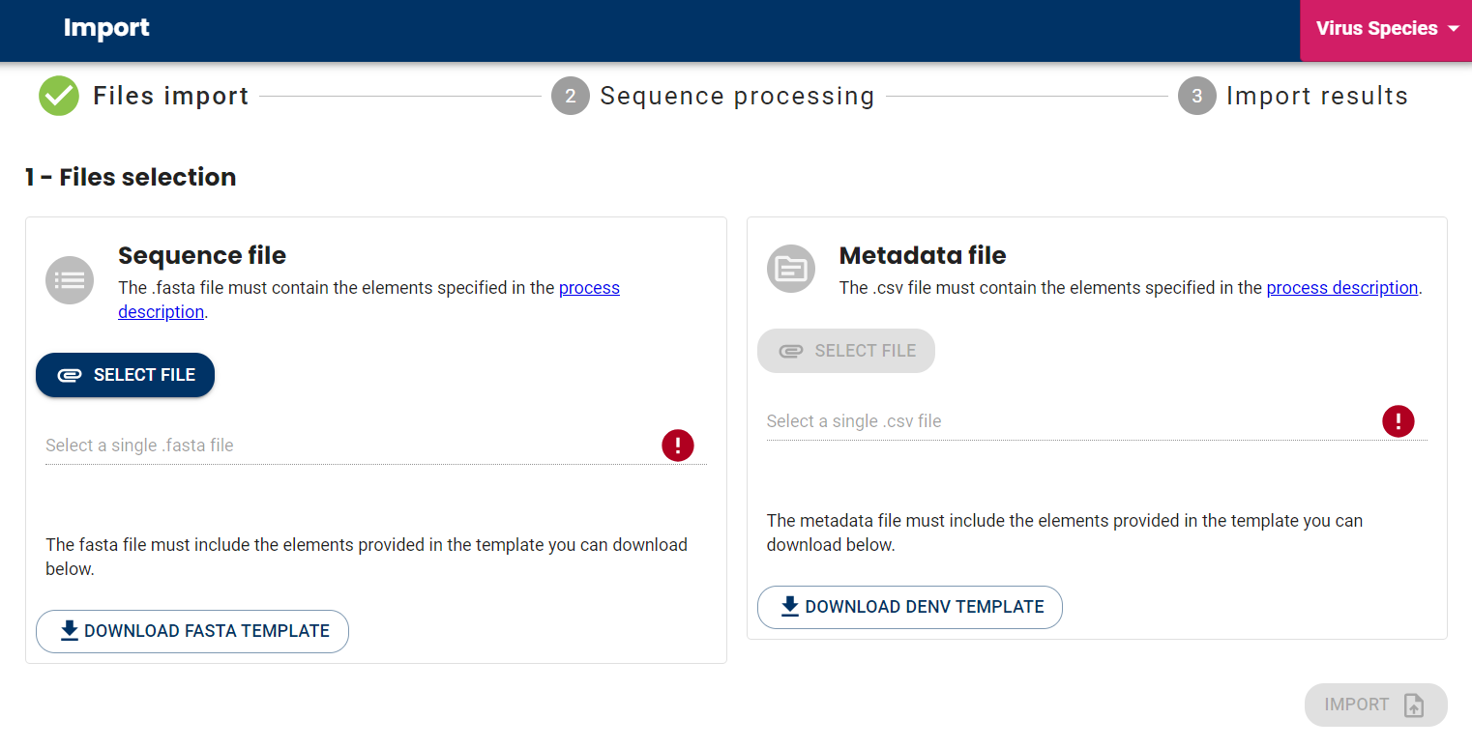Open the process description link under Sequence file
This screenshot has height=748, width=1472.
coord(589,287)
